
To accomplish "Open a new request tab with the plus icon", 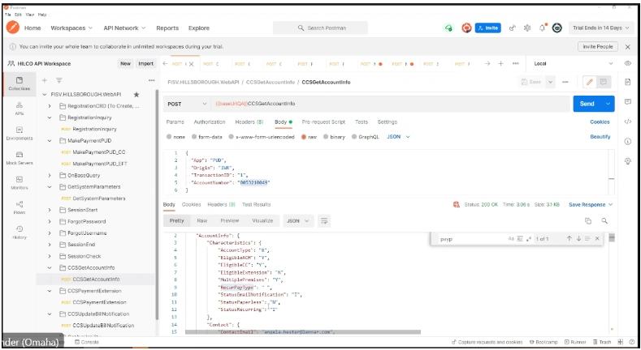I will [500, 63].
